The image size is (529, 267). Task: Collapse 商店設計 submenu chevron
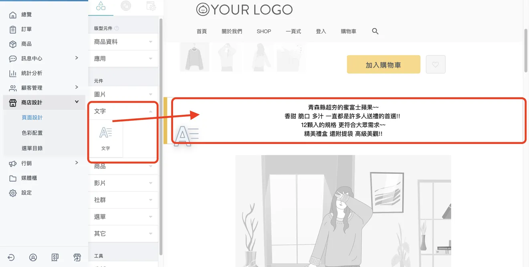pyautogui.click(x=77, y=102)
